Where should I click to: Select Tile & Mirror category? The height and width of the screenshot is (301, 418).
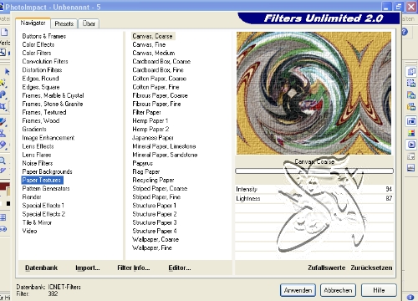(x=37, y=222)
